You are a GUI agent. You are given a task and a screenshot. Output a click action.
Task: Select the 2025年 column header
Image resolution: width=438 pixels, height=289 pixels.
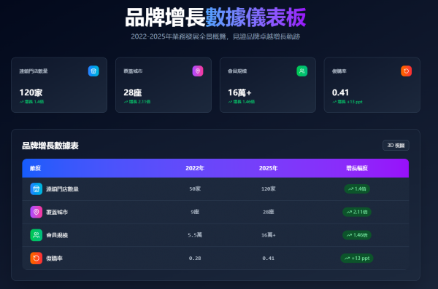pos(268,168)
